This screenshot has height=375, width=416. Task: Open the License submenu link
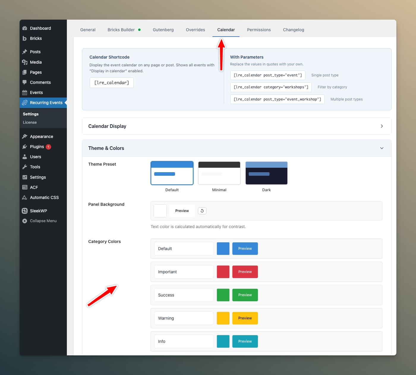(x=30, y=123)
